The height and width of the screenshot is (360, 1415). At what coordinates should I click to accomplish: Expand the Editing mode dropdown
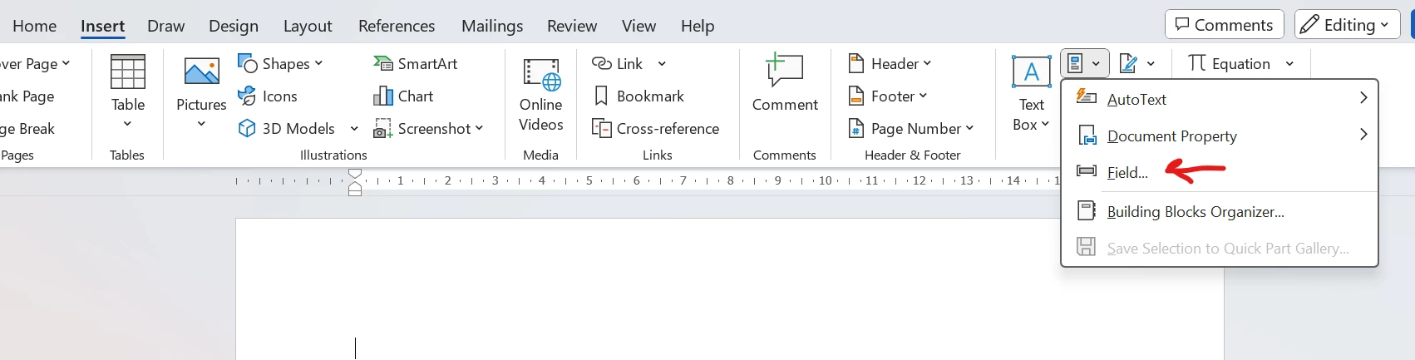(1348, 25)
